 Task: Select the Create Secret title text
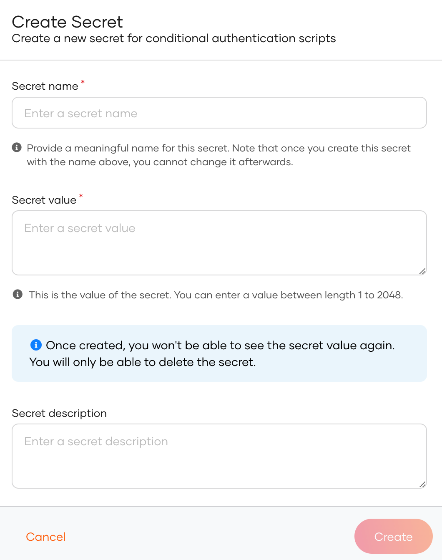click(x=67, y=22)
